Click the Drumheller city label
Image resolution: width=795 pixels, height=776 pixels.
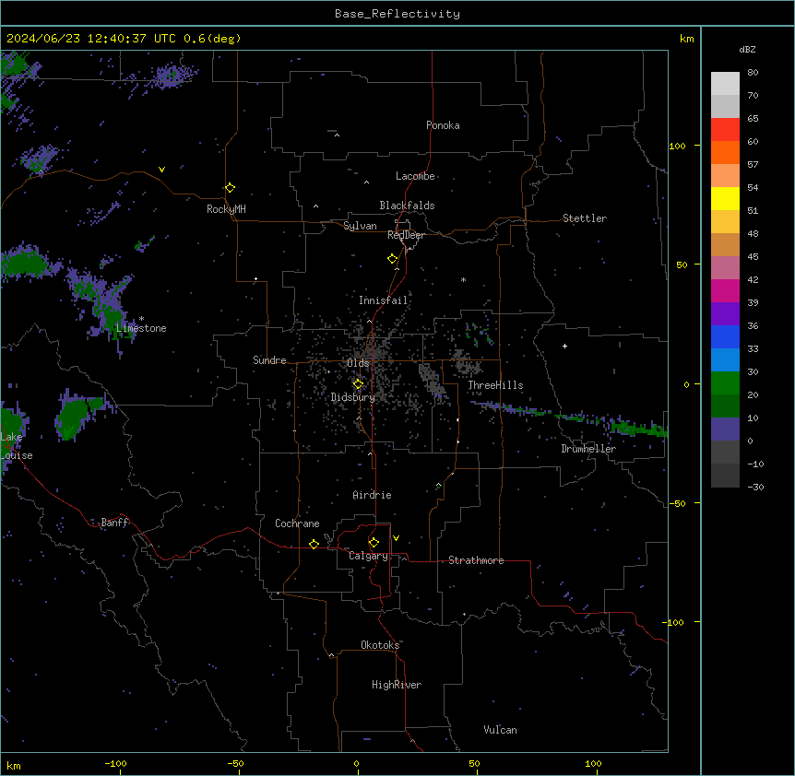[588, 449]
